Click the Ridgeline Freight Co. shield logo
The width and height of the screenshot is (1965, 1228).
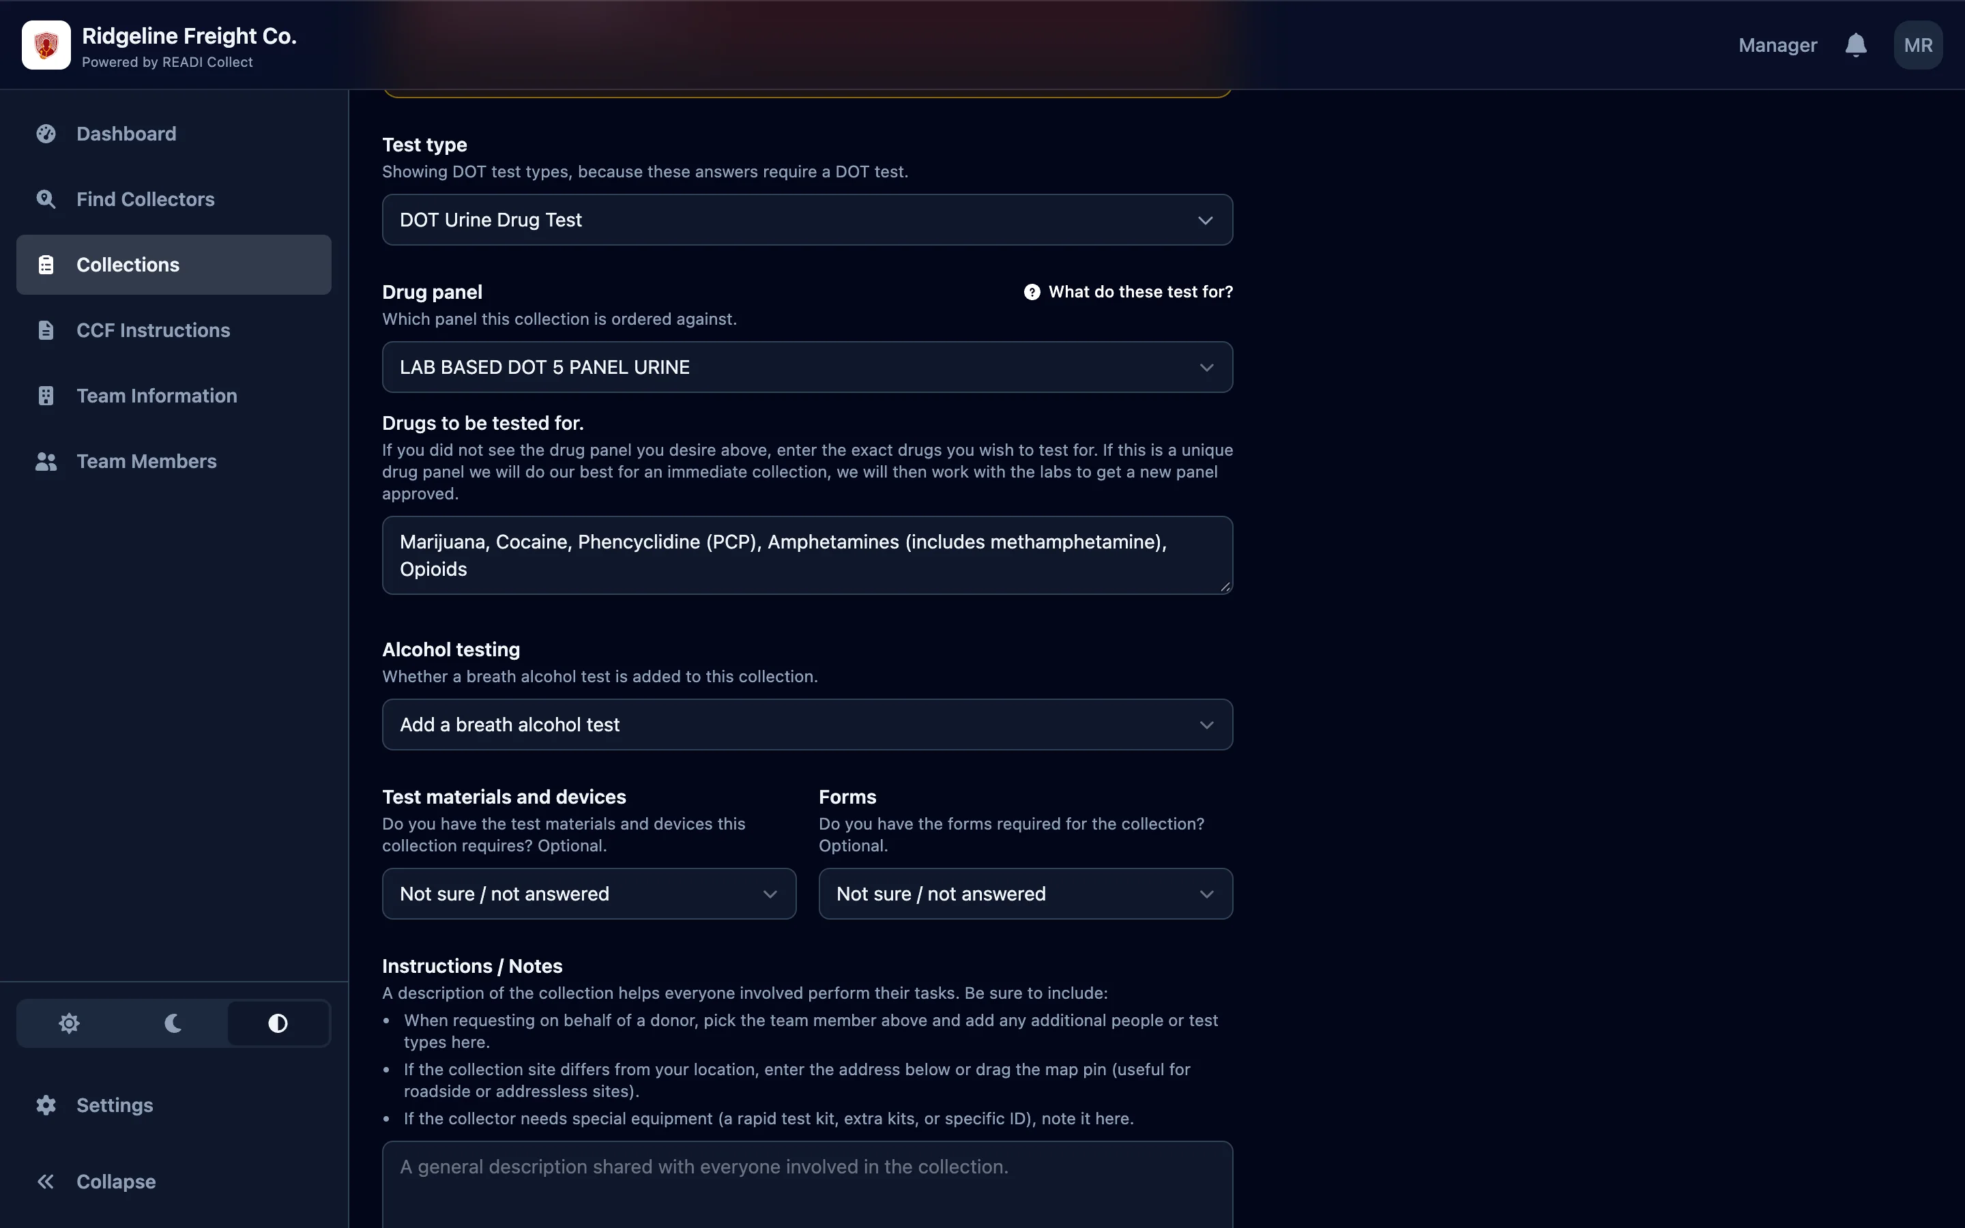coord(46,44)
